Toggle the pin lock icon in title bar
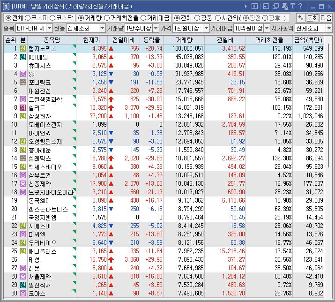This screenshot has height=302, width=335. (285, 7)
